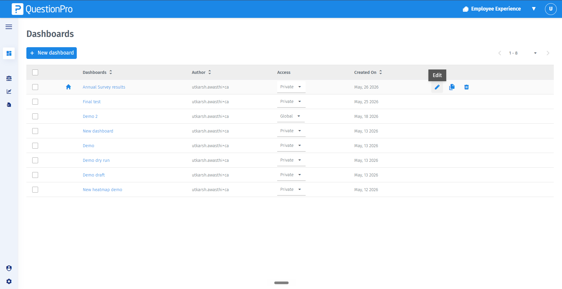Select the New heatmap demo row checkbox
Image resolution: width=562 pixels, height=289 pixels.
(35, 190)
